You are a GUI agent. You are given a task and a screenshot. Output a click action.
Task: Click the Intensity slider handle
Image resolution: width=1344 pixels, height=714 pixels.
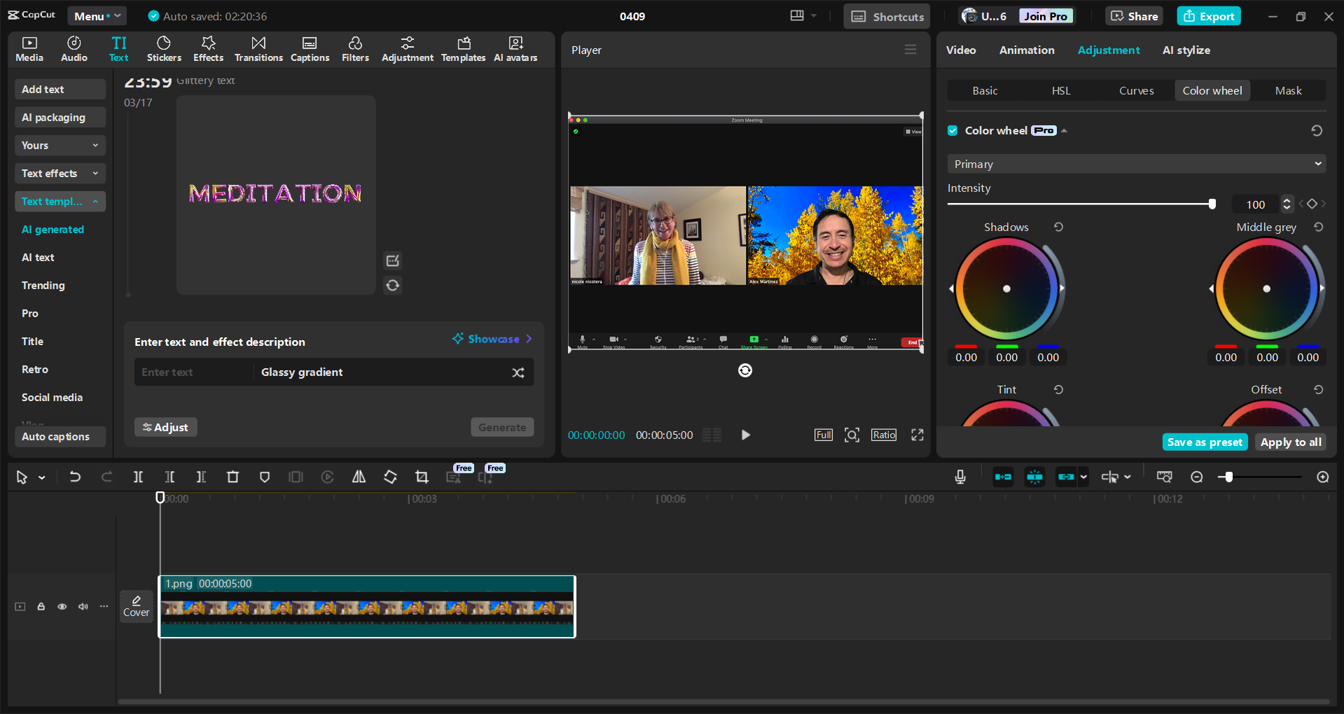pyautogui.click(x=1212, y=204)
